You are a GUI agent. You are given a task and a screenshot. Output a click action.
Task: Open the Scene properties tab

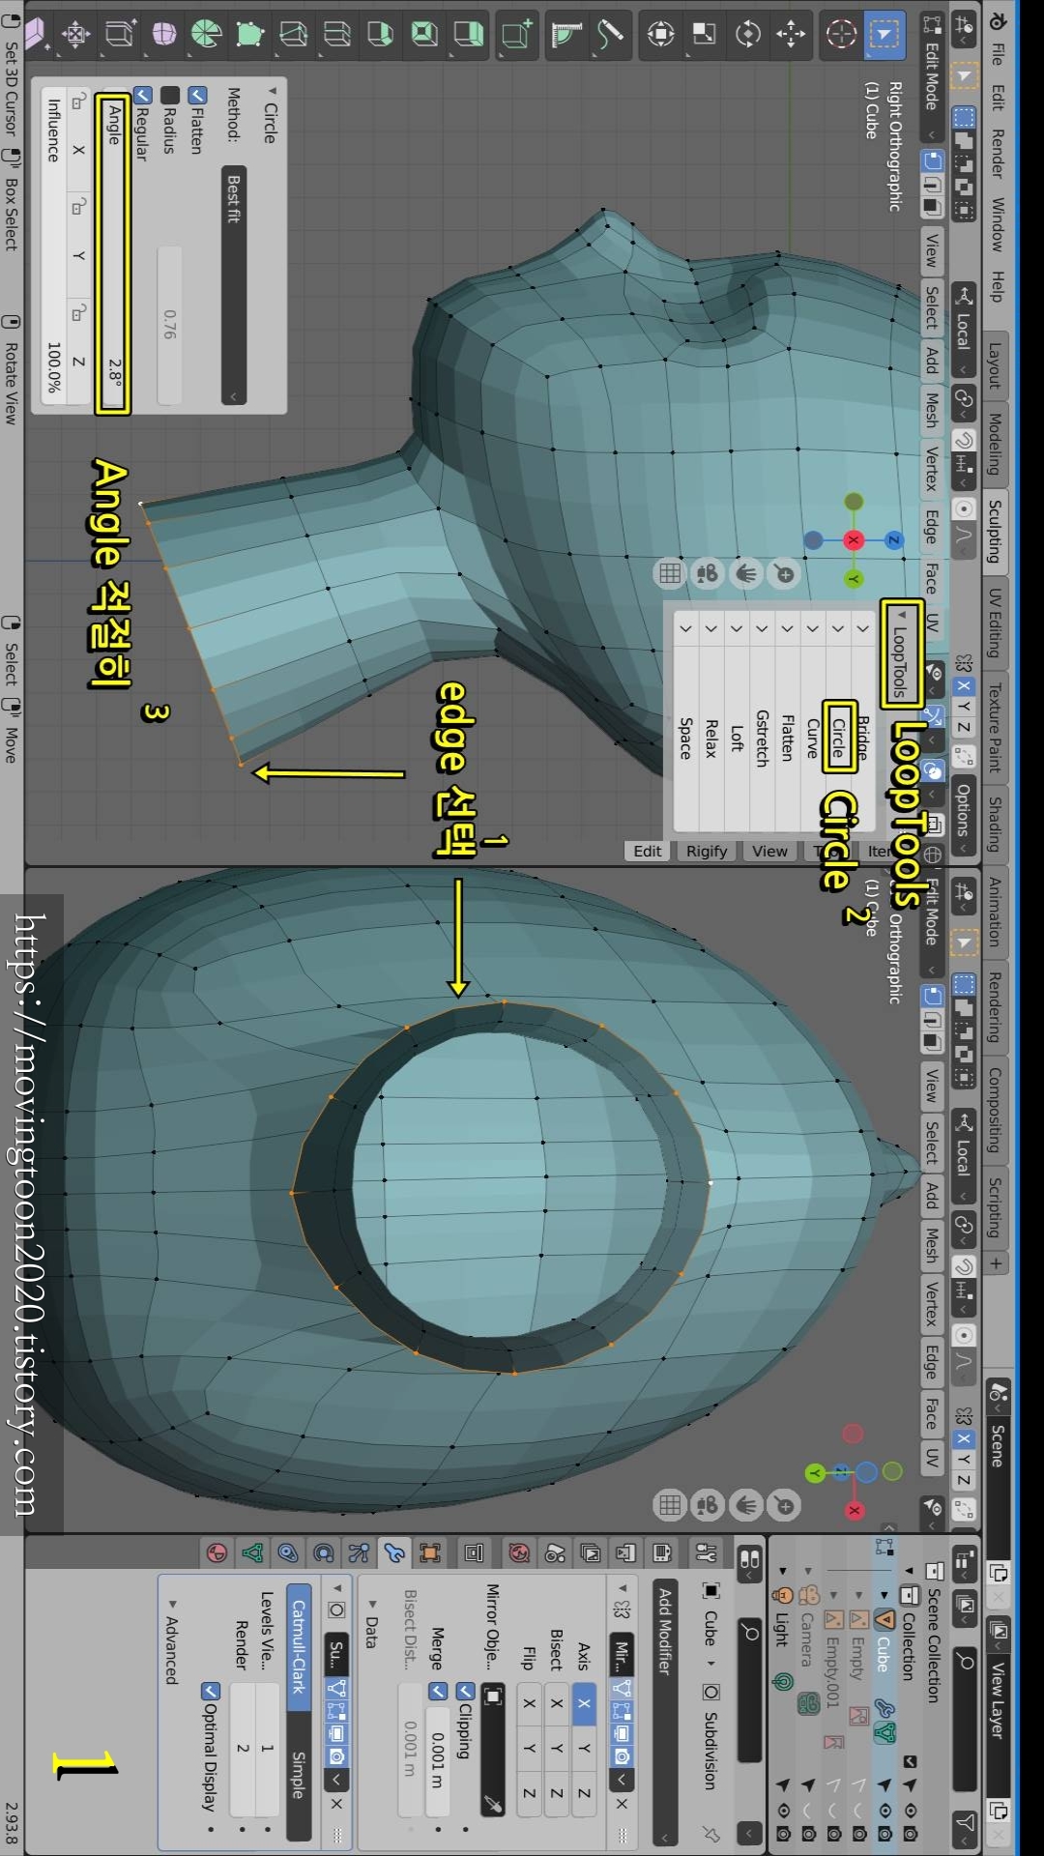pos(555,1553)
